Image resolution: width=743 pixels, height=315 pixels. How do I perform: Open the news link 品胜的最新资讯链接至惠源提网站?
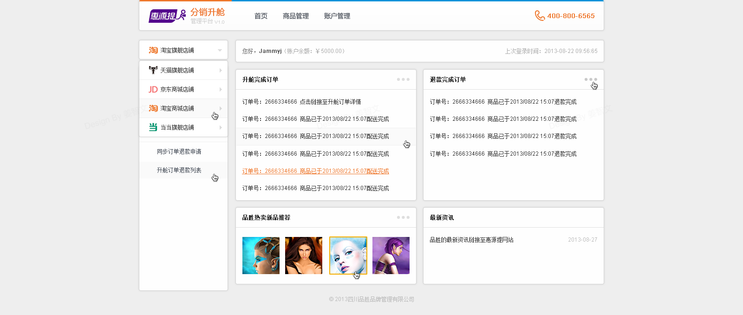pyautogui.click(x=472, y=240)
